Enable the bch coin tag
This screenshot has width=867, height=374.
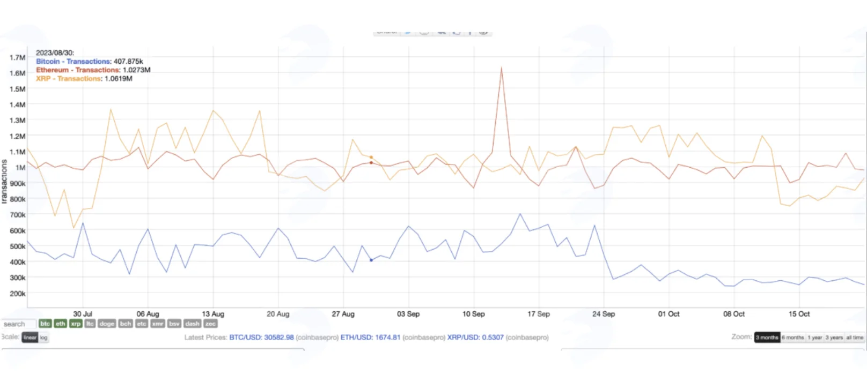click(x=126, y=324)
